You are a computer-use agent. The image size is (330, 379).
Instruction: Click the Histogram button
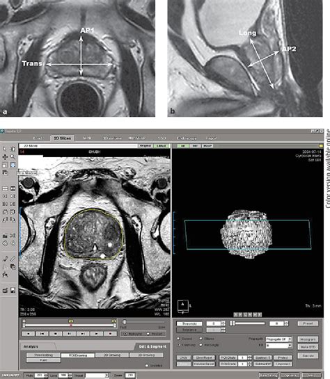[308, 339]
